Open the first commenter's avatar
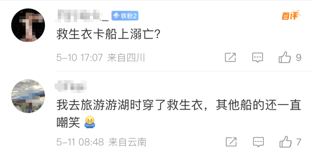This screenshot has height=150, width=313. (28, 25)
